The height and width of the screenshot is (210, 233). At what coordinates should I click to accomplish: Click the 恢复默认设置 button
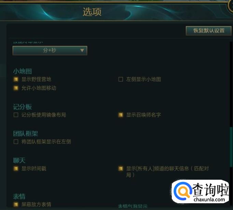click(x=208, y=31)
